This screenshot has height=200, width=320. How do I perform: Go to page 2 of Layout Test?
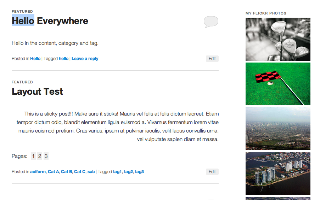(40, 156)
